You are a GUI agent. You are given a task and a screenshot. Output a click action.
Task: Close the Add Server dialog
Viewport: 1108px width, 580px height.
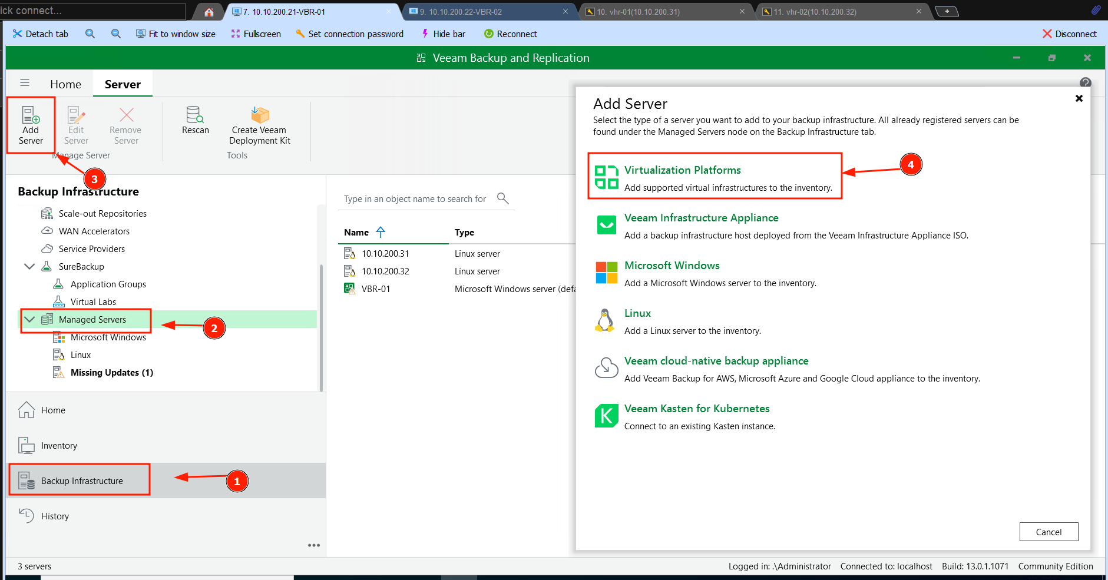(1079, 98)
